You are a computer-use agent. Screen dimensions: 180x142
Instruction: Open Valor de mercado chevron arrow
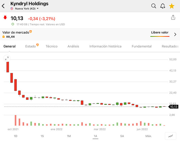coord(175,34)
